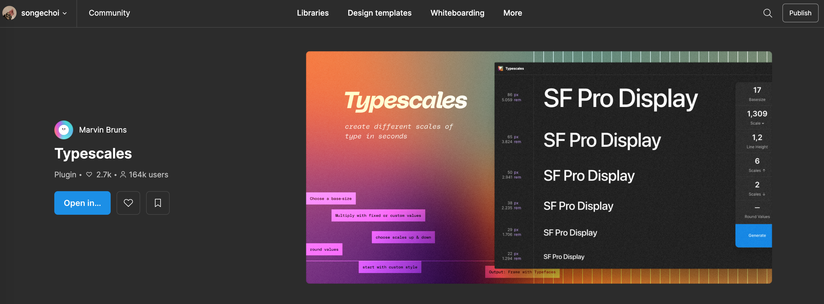Click the 2.7k likes count
The height and width of the screenshot is (304, 824).
coord(104,175)
